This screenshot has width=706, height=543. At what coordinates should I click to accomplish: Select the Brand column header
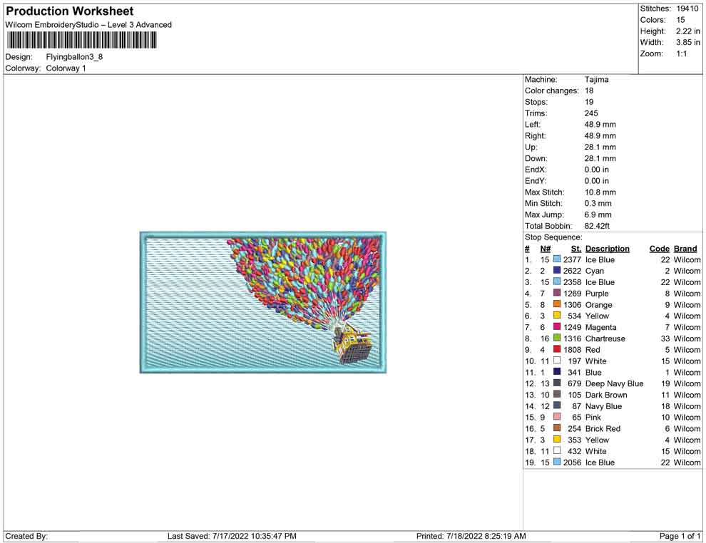pos(685,249)
